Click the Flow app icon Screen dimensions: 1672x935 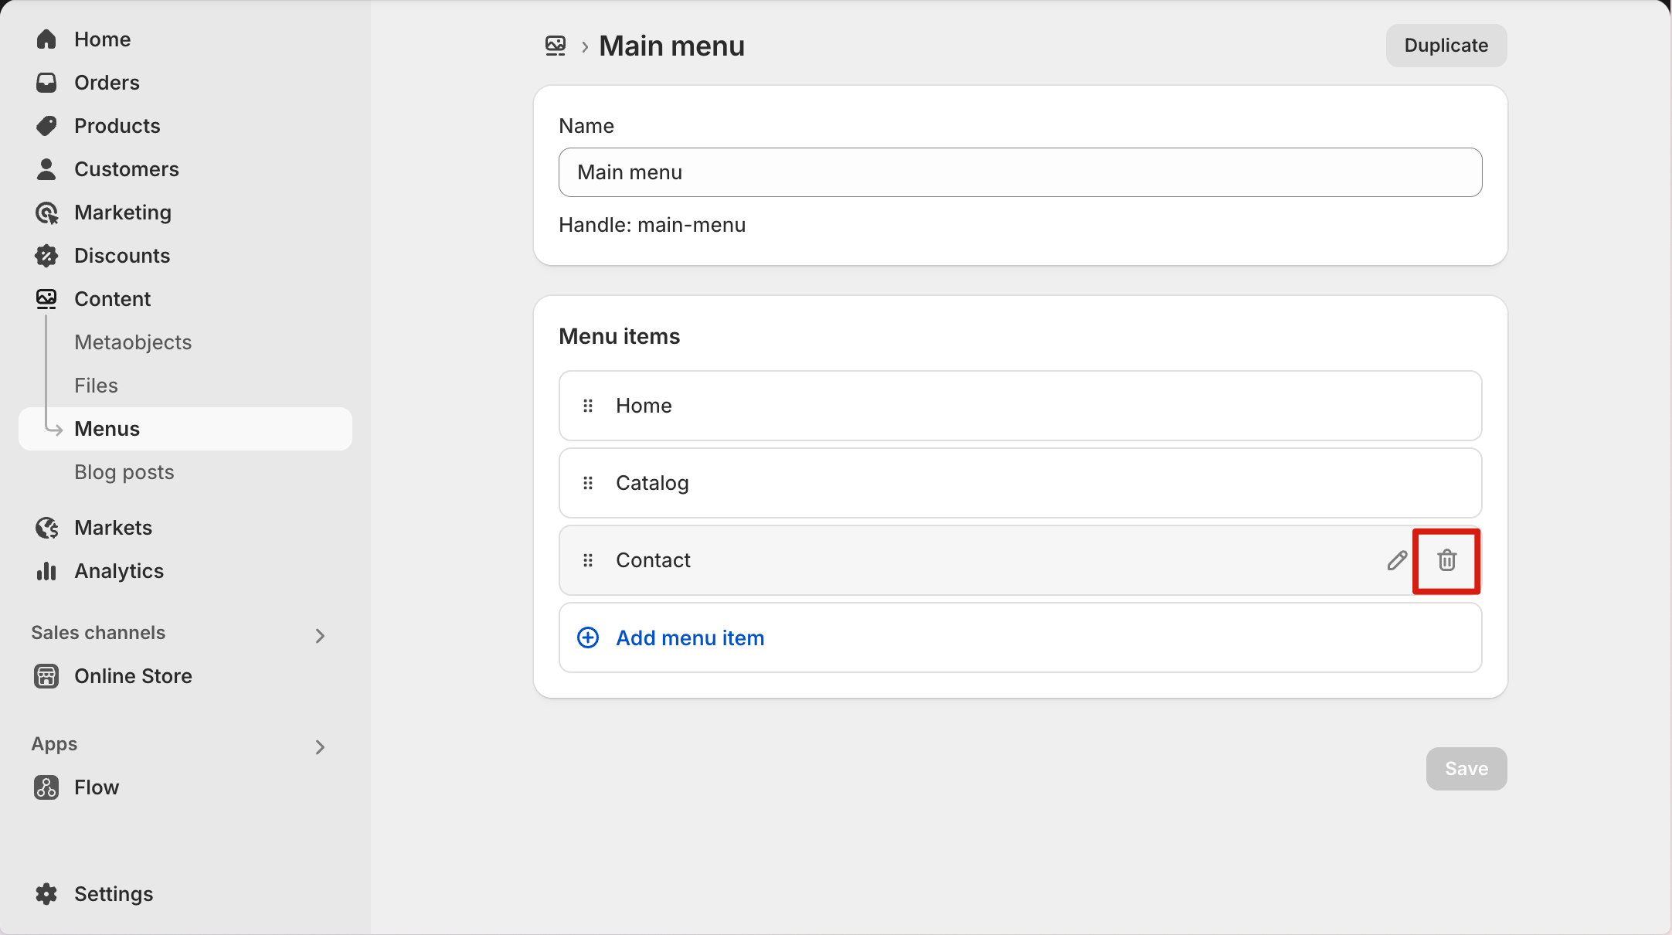(46, 787)
